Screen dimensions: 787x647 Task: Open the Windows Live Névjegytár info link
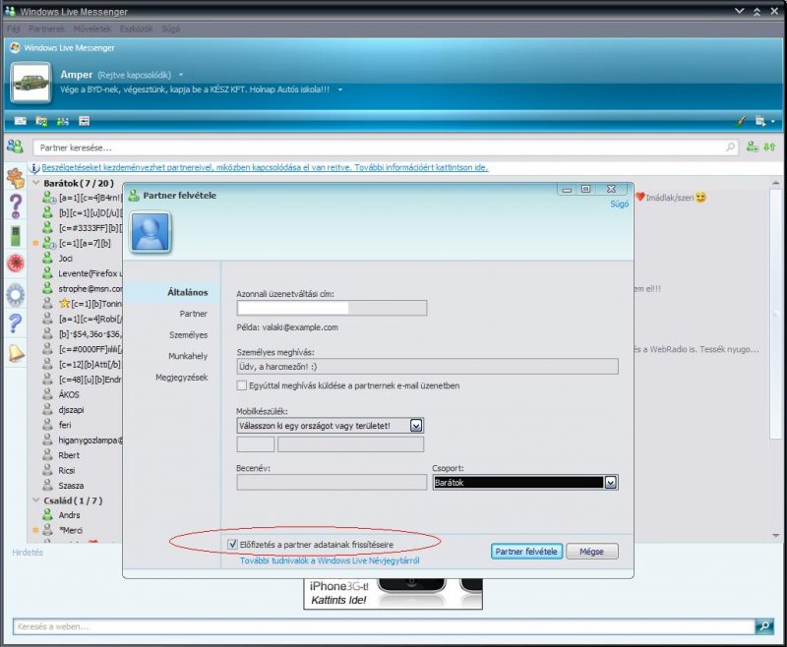(330, 560)
